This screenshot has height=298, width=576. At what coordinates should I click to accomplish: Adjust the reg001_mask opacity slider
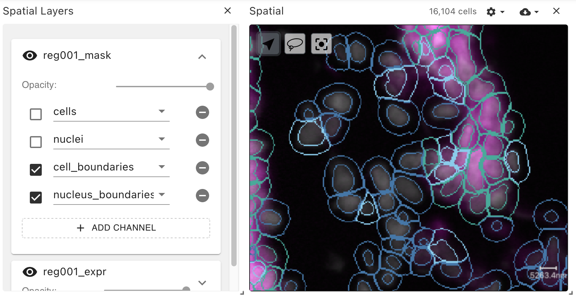point(209,86)
